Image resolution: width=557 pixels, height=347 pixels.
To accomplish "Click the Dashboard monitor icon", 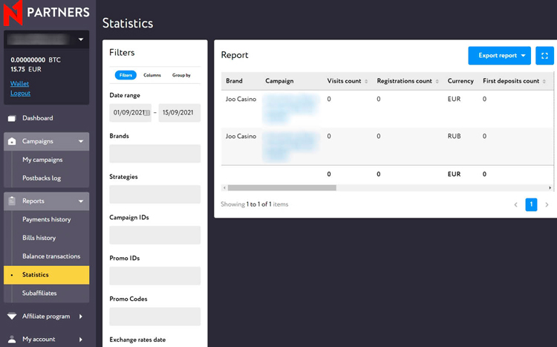I will coord(12,118).
